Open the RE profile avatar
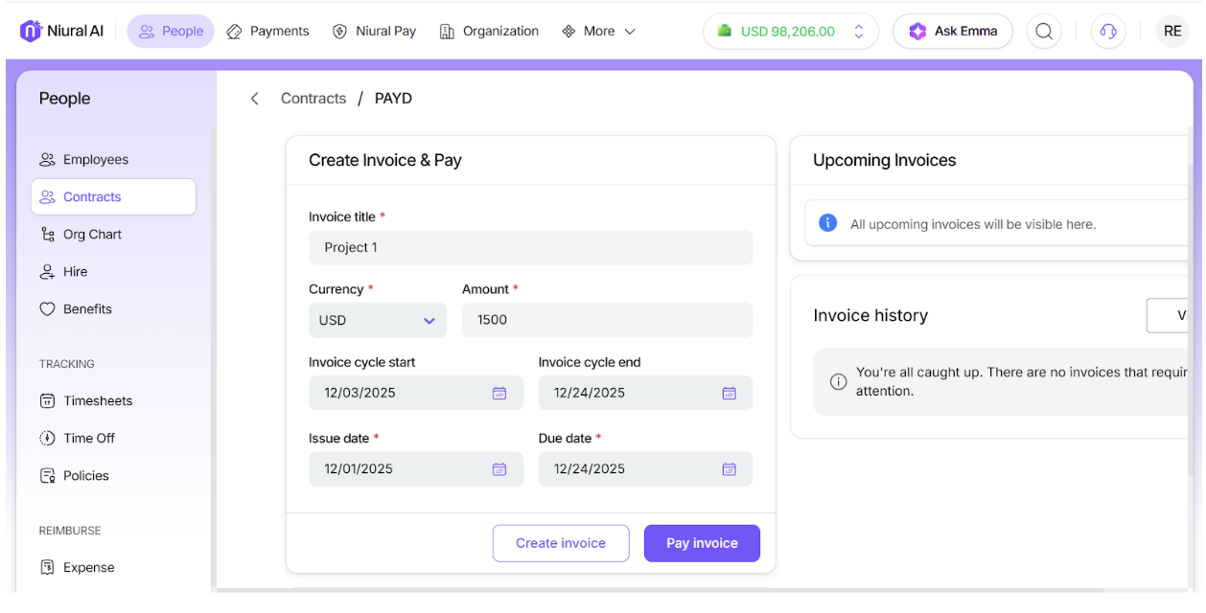 tap(1172, 31)
